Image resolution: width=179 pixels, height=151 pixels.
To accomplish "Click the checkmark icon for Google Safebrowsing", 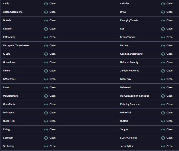I will 163,54.
